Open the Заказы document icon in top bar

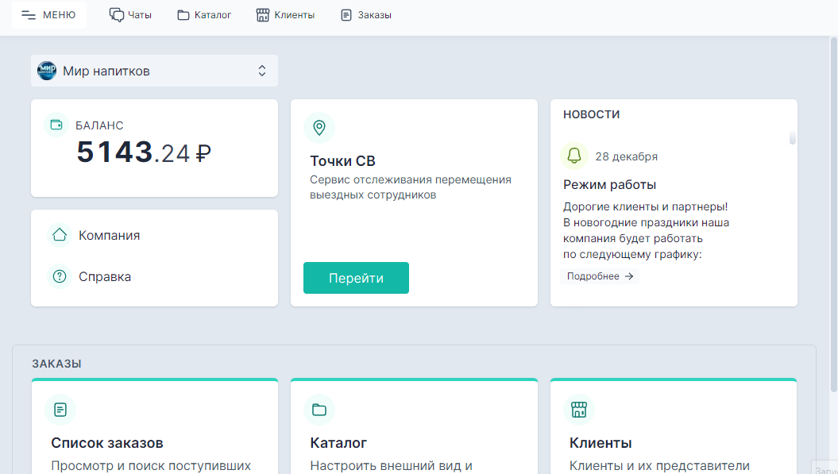[x=345, y=13]
